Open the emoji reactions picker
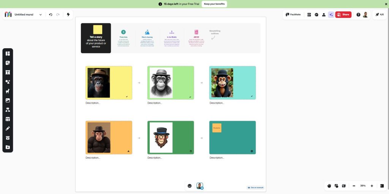 [x=190, y=186]
